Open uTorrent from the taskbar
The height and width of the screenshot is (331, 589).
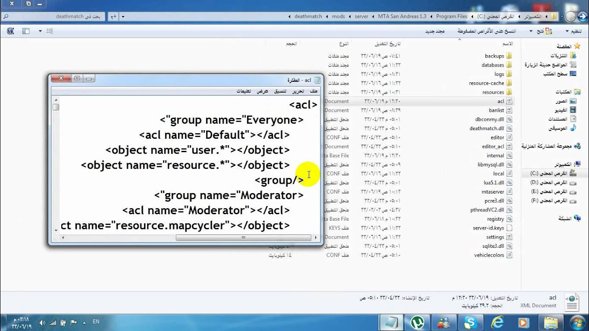tap(418, 322)
